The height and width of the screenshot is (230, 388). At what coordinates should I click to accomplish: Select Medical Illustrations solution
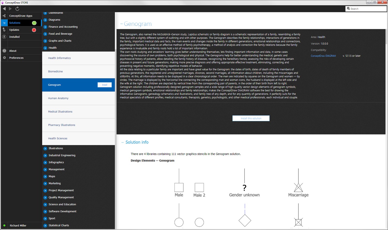pos(78,112)
